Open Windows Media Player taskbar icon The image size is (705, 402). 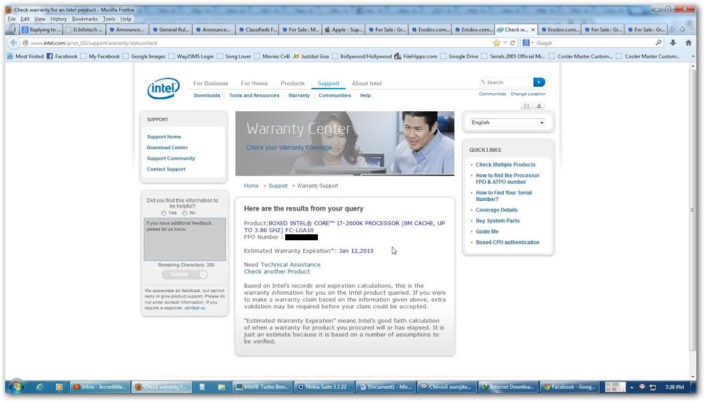pyautogui.click(x=59, y=387)
